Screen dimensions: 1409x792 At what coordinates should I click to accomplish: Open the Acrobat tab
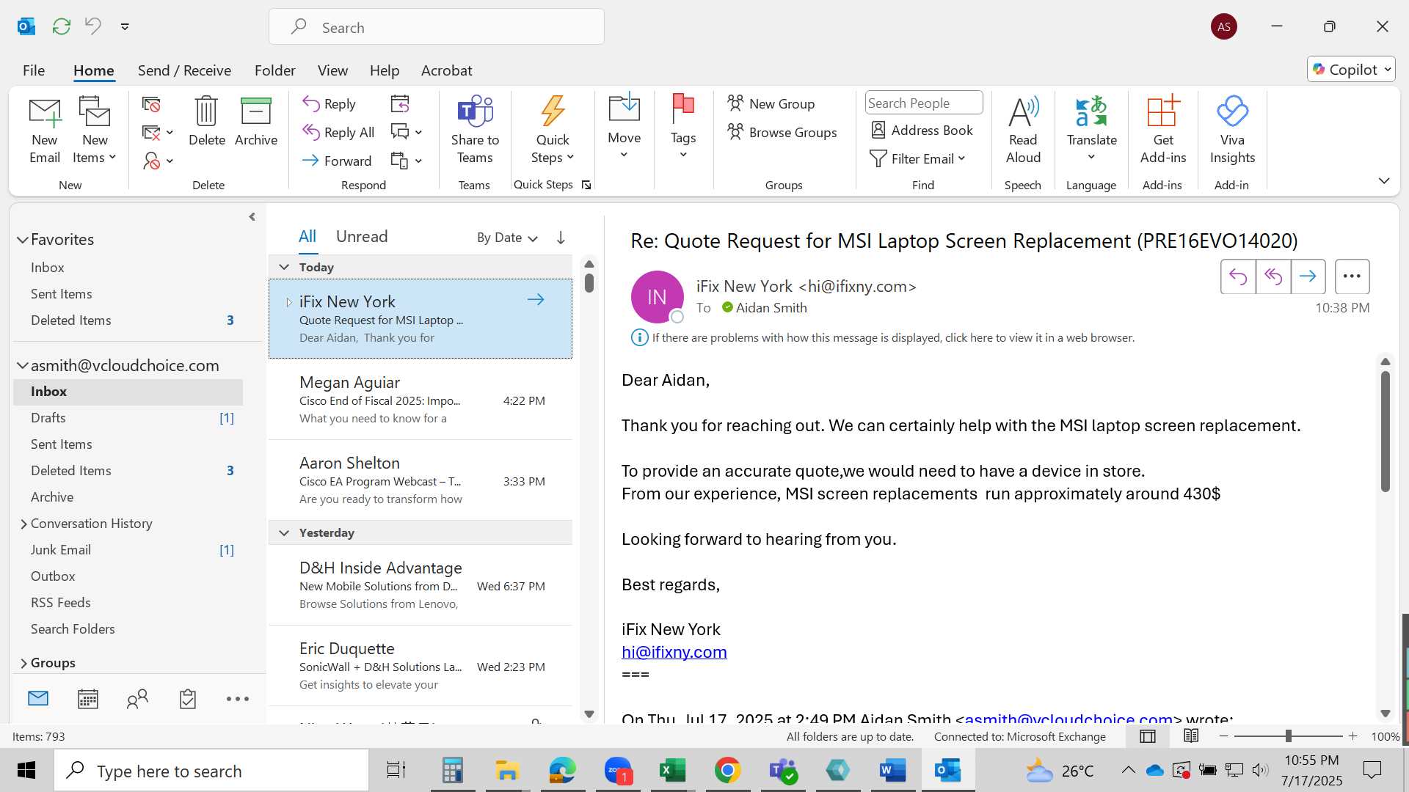tap(446, 70)
